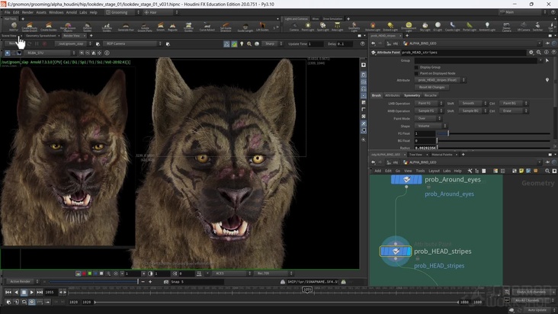This screenshot has width=558, height=314.
Task: Switch to the Symmetry tab
Action: [412, 95]
